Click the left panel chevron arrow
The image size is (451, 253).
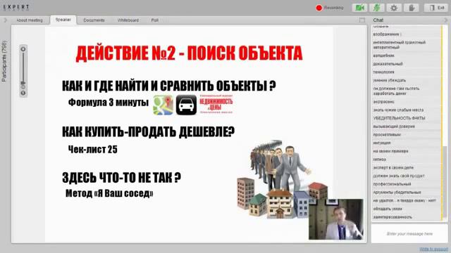5,20
